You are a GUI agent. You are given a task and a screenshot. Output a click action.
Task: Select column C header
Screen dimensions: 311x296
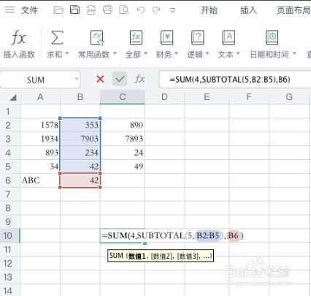coord(123,97)
